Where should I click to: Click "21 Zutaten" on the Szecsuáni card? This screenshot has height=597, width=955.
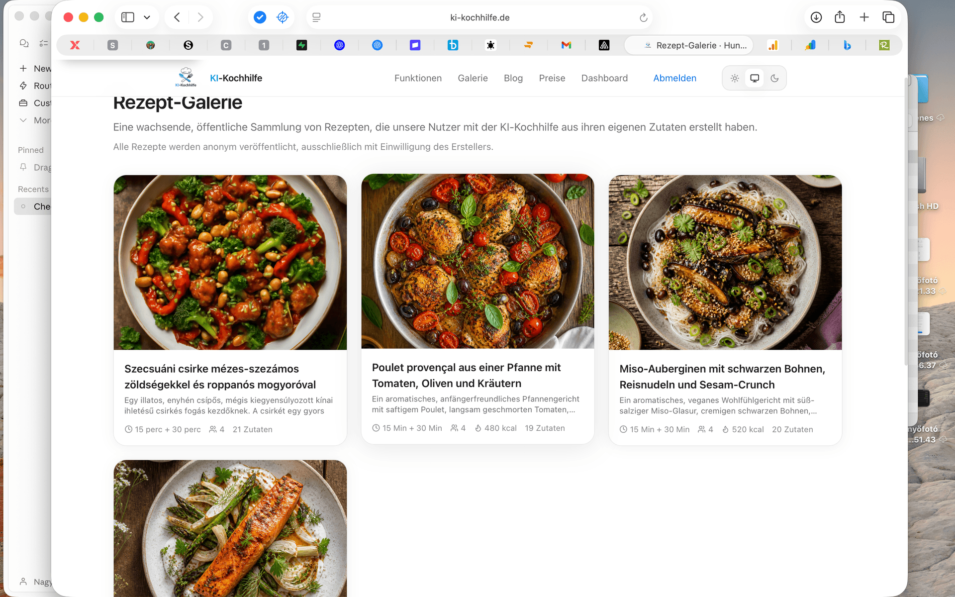(x=253, y=429)
